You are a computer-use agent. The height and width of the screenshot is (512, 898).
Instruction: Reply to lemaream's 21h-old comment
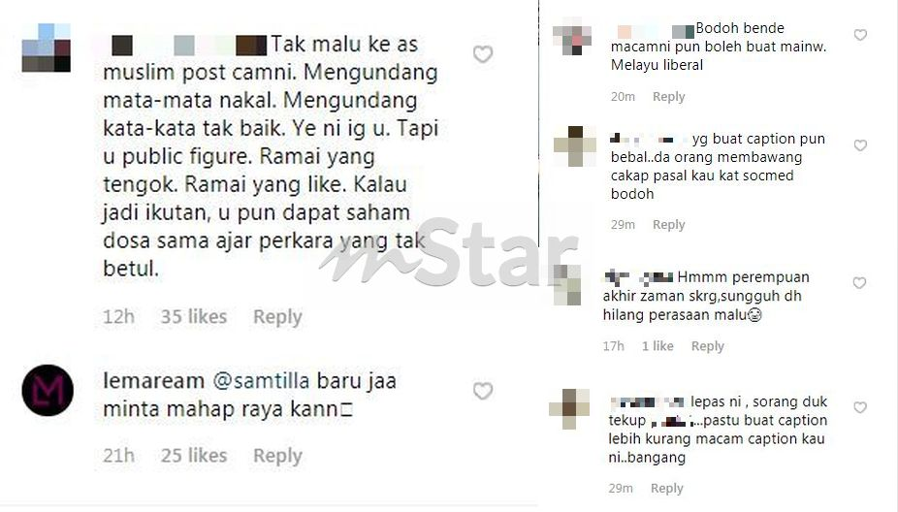click(x=277, y=456)
